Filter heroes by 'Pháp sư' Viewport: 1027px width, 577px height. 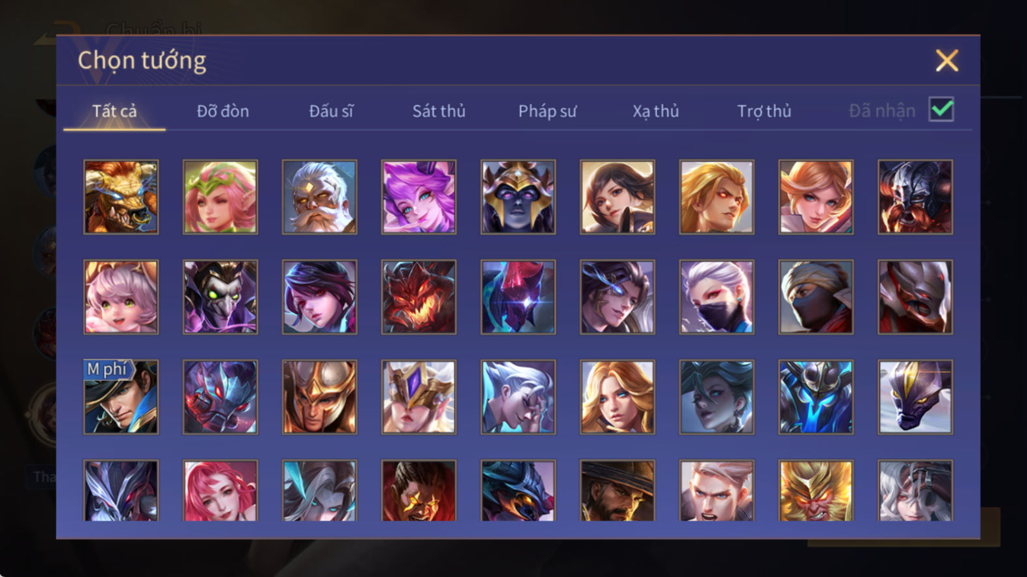pyautogui.click(x=547, y=111)
